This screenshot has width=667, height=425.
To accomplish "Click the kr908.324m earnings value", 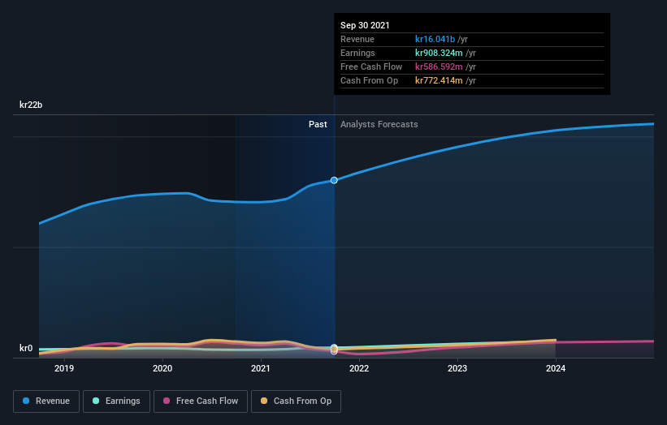I will click(439, 53).
